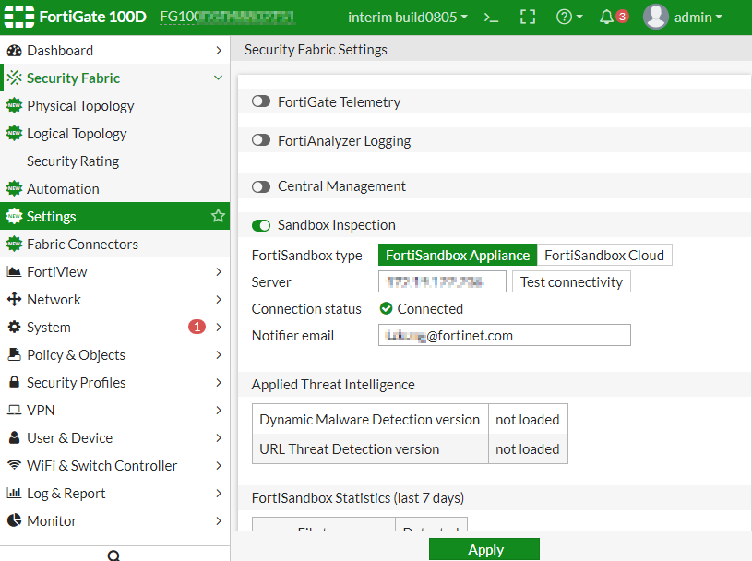Open the notifications bell
The height and width of the screenshot is (561, 752).
(x=607, y=18)
